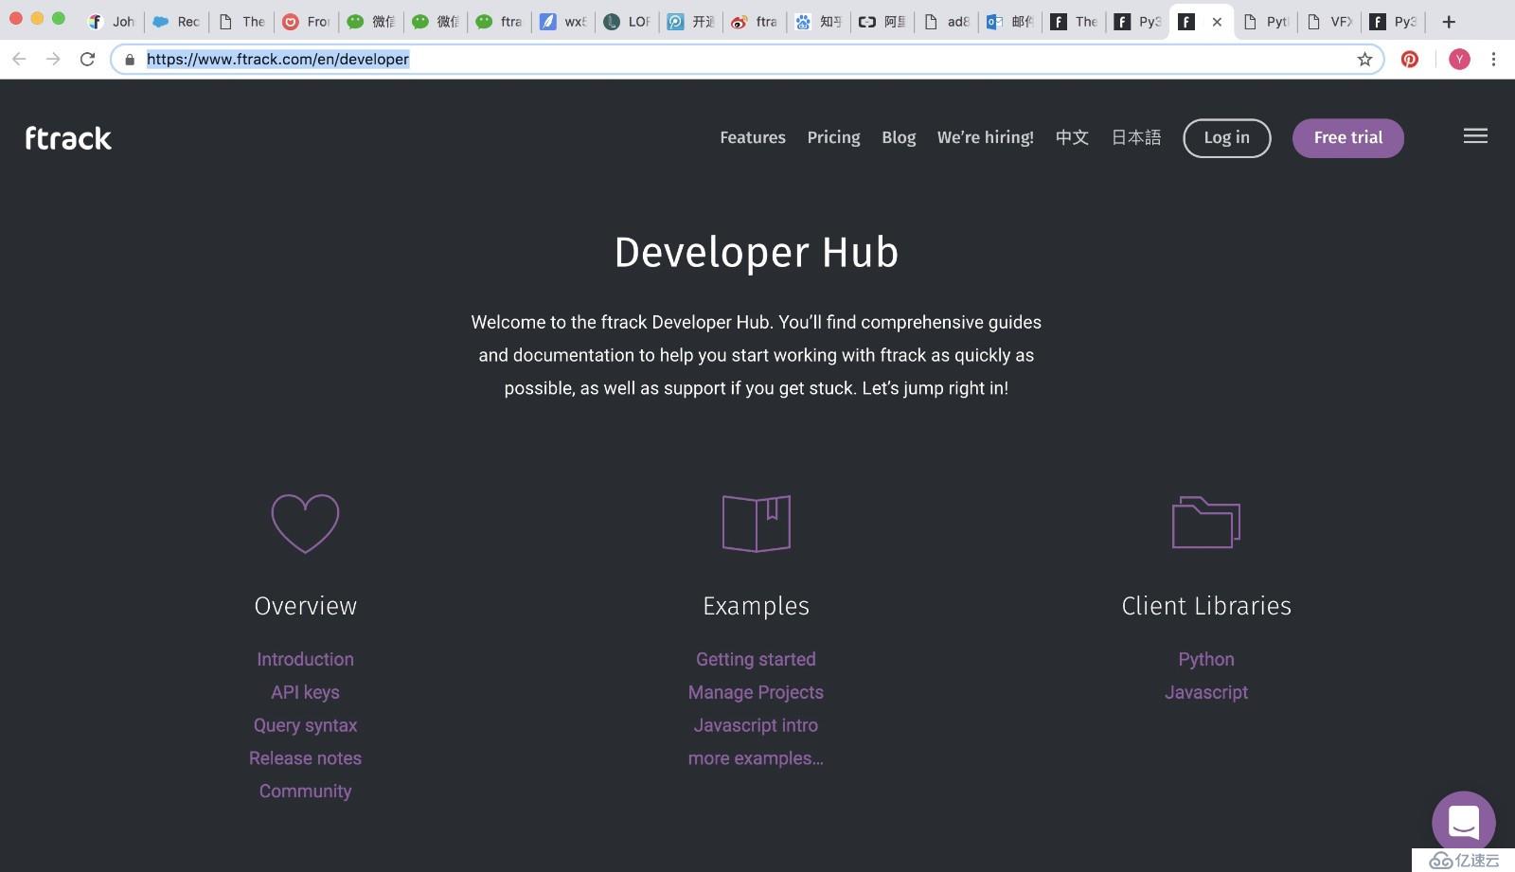Switch to the 'VFX' tab
This screenshot has width=1515, height=872.
click(1329, 21)
